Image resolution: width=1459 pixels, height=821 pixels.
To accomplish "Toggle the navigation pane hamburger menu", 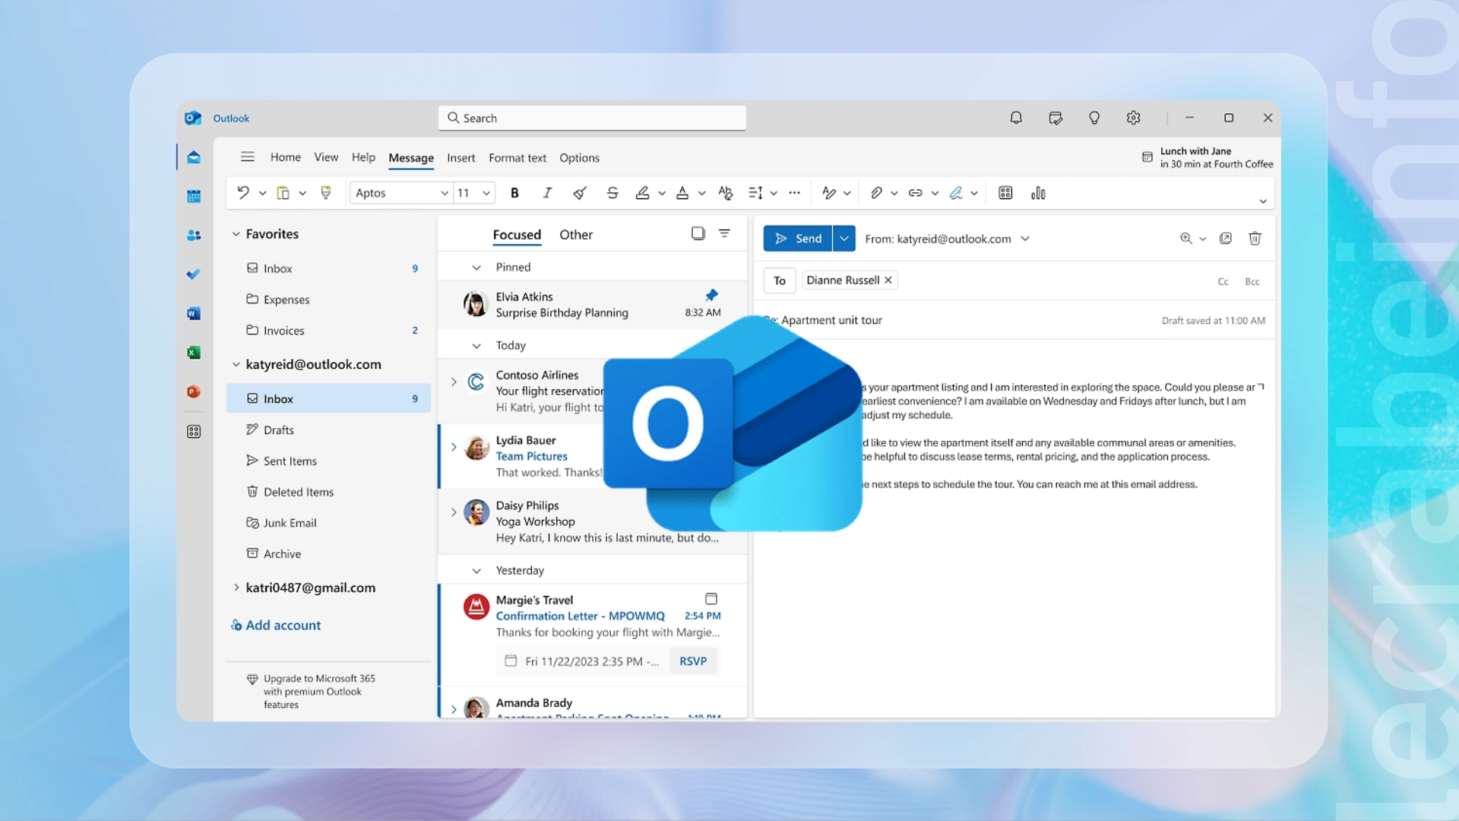I will click(x=248, y=157).
